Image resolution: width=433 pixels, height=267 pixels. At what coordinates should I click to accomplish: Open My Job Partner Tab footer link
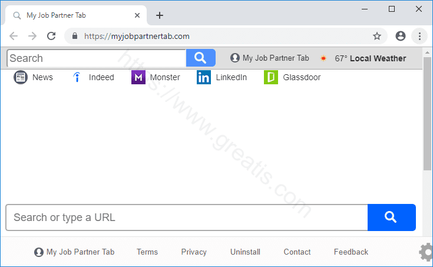point(74,252)
